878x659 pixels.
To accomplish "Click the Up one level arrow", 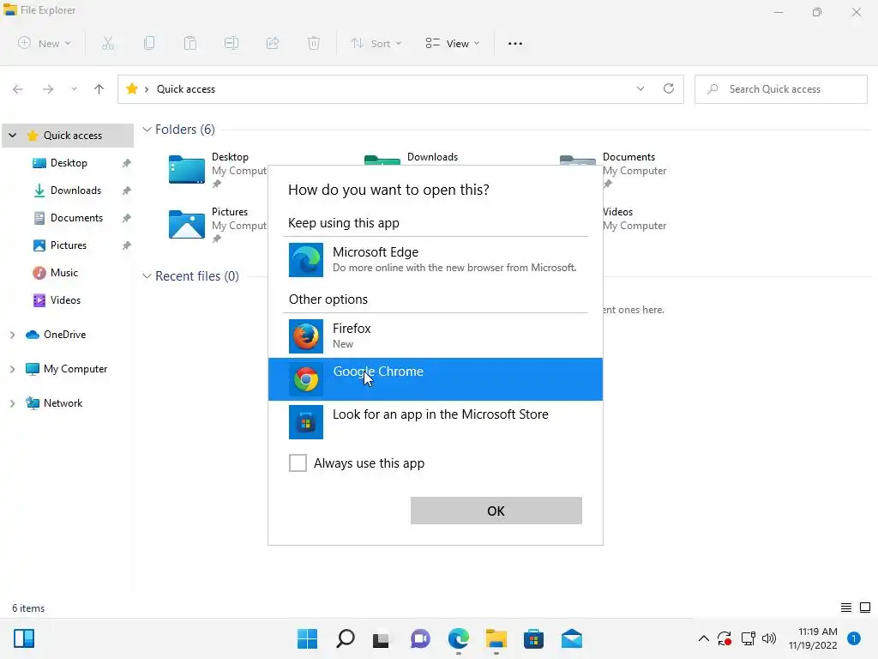I will click(99, 89).
